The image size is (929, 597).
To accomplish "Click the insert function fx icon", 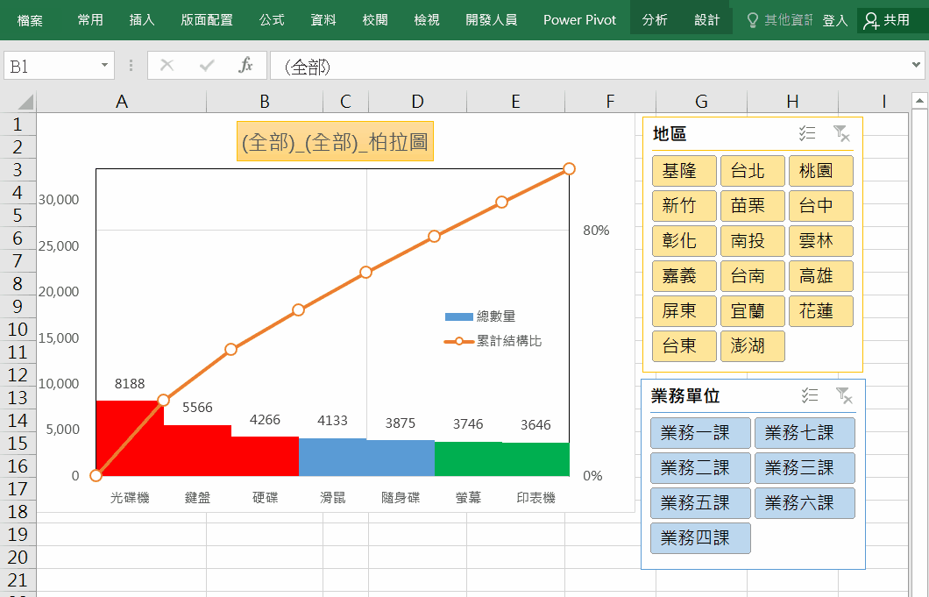I will pos(246,66).
